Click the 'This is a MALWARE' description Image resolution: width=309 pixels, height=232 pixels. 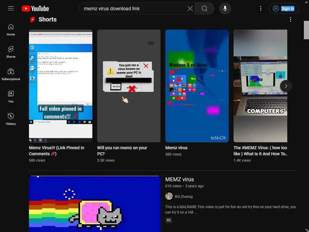[230, 210]
